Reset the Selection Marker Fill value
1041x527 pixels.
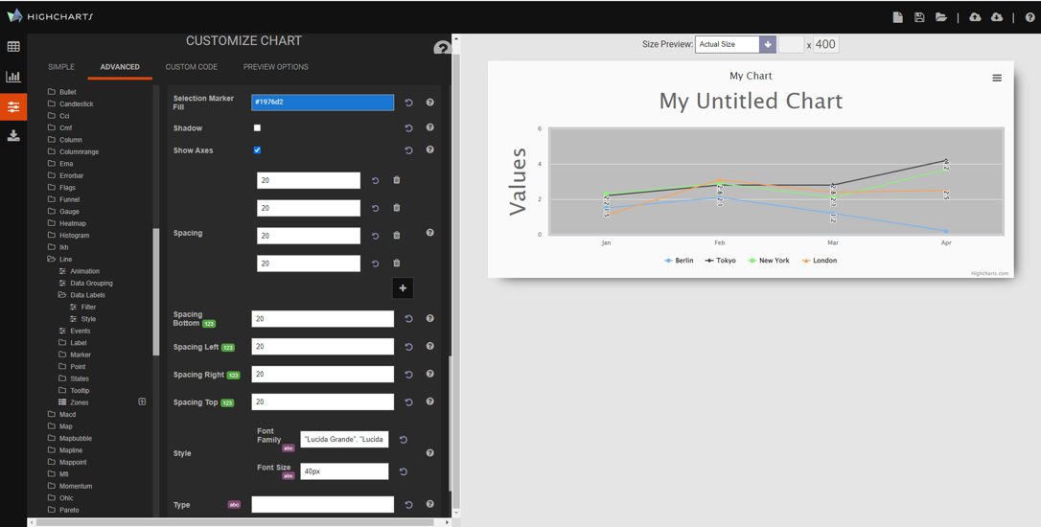click(408, 103)
